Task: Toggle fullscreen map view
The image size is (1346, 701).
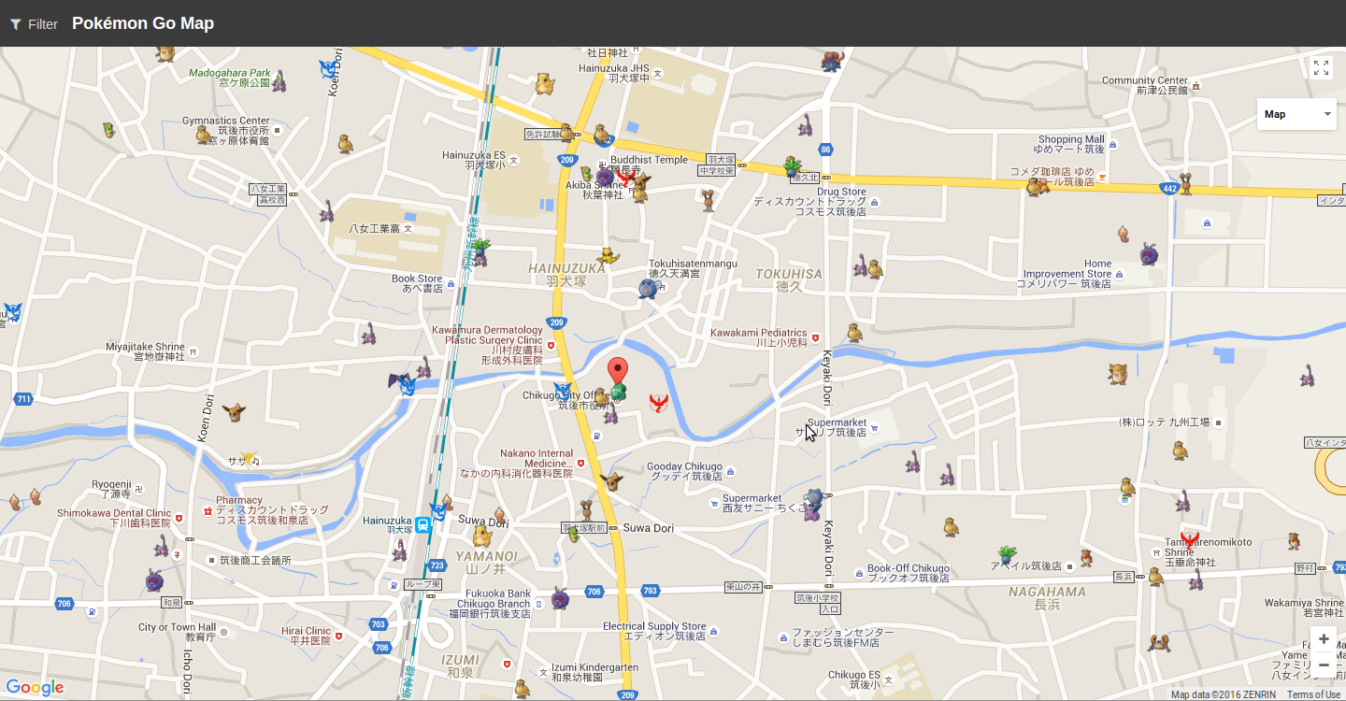Action: [1321, 67]
